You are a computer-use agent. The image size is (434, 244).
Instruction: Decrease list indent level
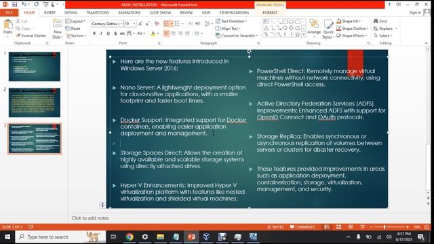(191, 24)
